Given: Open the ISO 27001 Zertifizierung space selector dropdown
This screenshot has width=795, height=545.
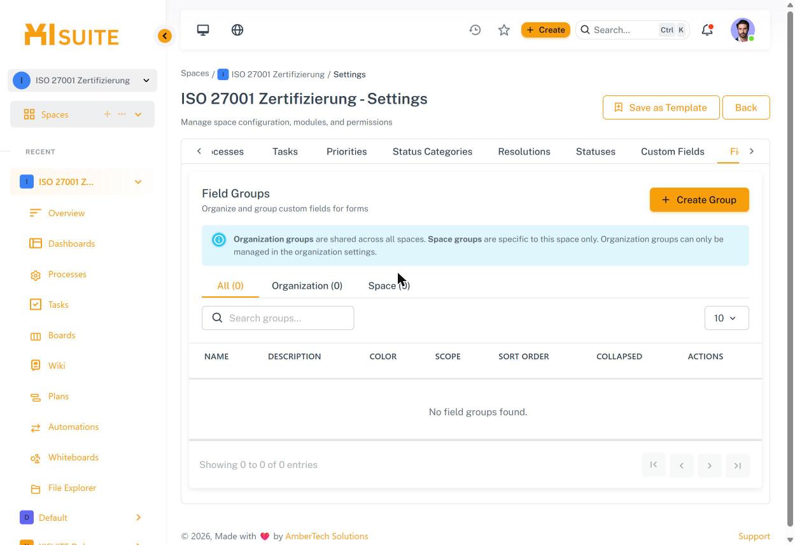Looking at the screenshot, I should coord(83,80).
